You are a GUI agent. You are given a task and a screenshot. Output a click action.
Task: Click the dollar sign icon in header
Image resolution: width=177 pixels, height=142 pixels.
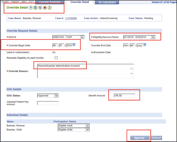click(50, 8)
